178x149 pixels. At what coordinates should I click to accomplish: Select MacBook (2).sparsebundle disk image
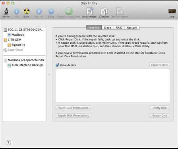tap(24, 60)
